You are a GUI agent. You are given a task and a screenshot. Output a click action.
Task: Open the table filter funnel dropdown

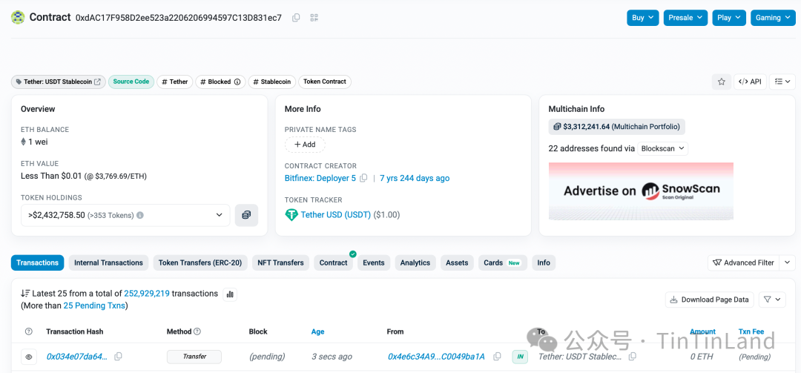[772, 300]
